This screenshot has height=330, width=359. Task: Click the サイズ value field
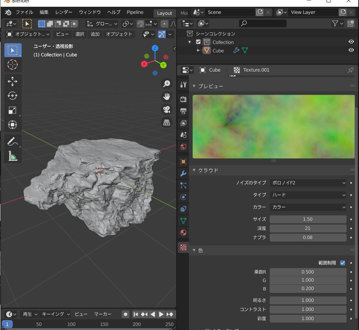tap(308, 219)
